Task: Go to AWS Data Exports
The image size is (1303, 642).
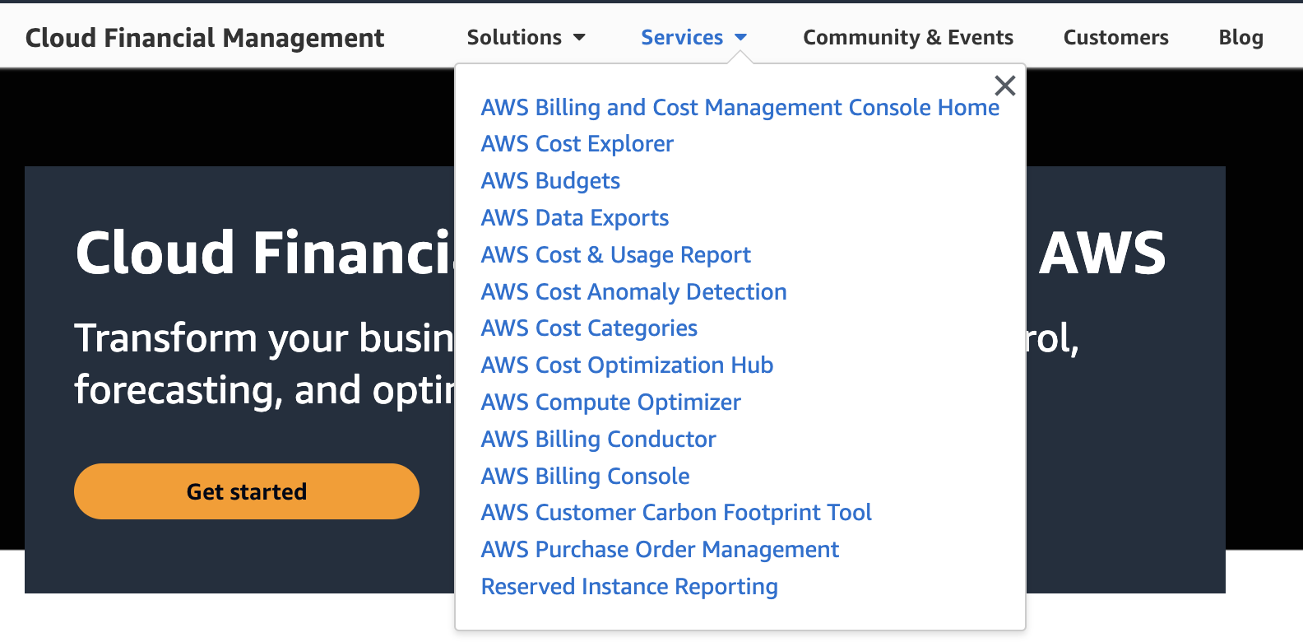Action: coord(575,218)
